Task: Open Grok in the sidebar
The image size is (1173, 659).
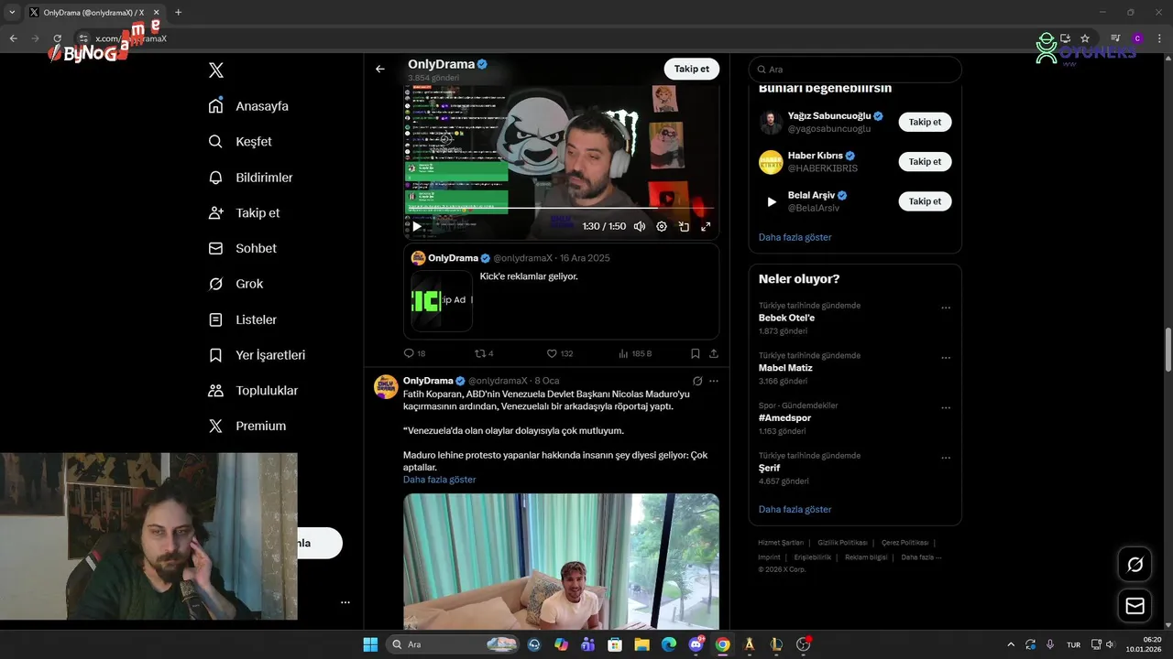Action: [x=236, y=284]
